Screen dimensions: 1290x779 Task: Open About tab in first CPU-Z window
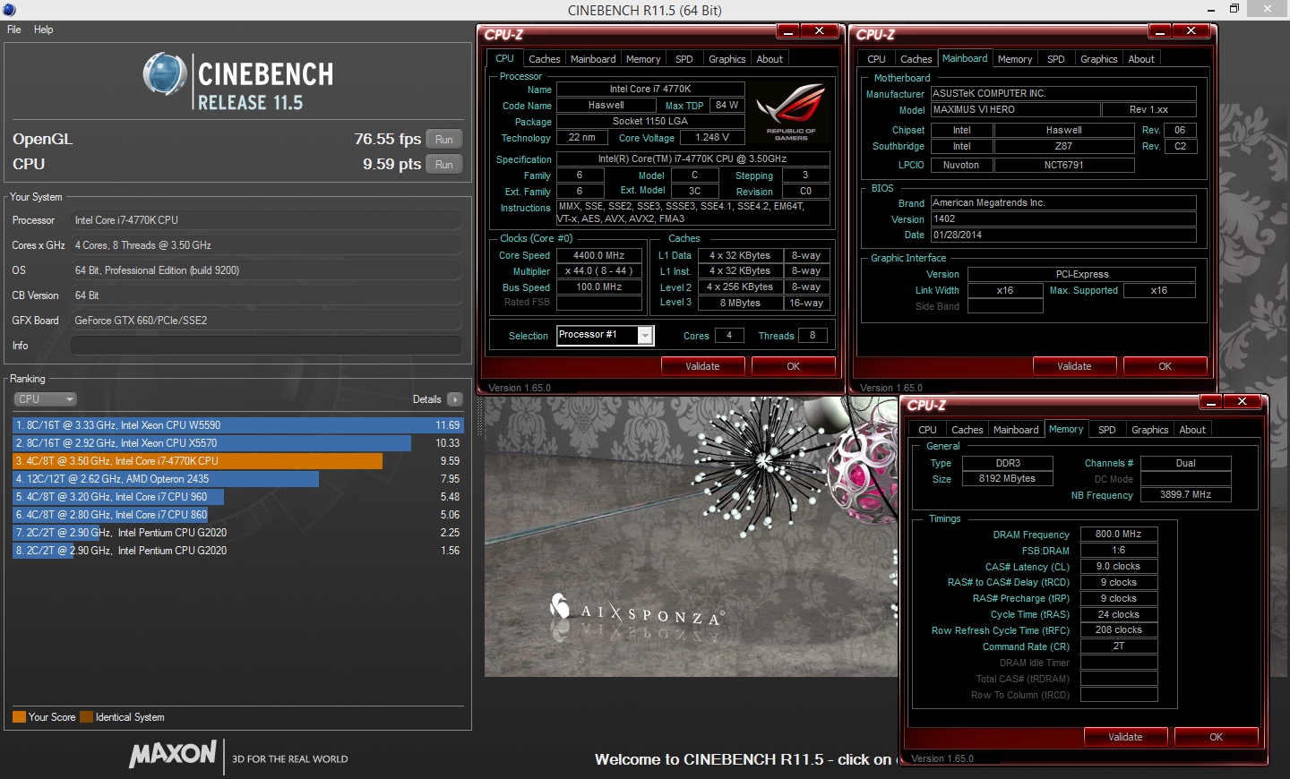(x=770, y=59)
